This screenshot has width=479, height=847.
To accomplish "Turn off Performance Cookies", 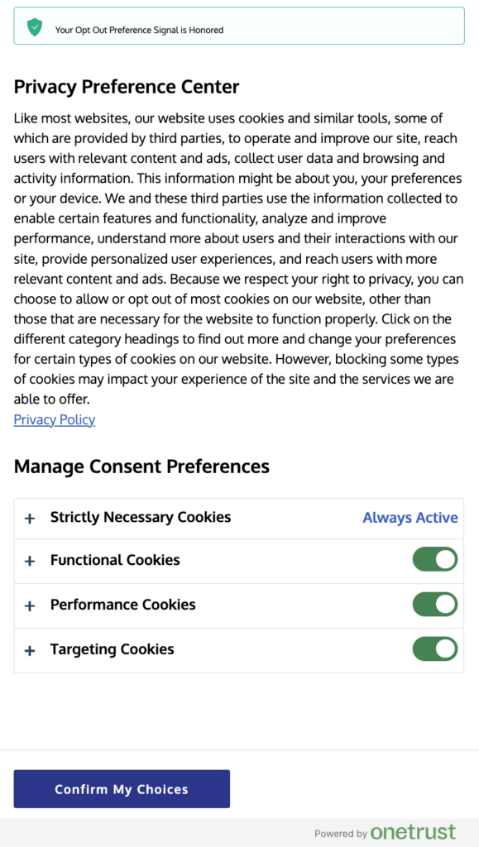I will pos(436,604).
